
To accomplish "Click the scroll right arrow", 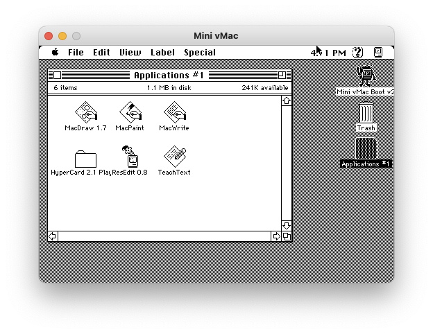I will pos(276,236).
